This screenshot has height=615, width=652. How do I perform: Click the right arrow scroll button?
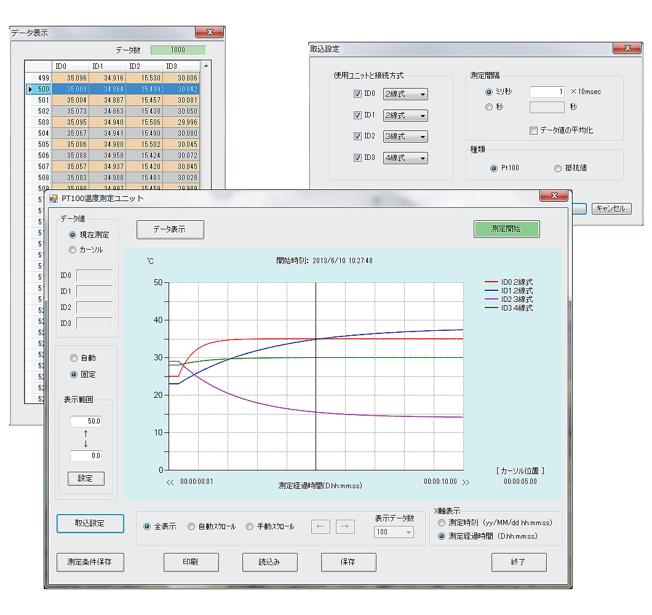[x=345, y=526]
